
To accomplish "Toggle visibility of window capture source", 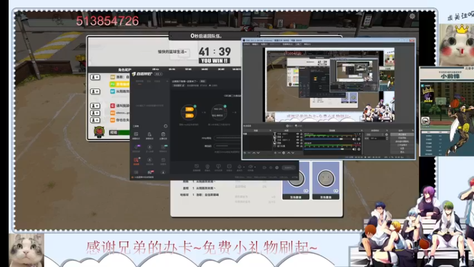I will pyautogui.click(x=297, y=146).
